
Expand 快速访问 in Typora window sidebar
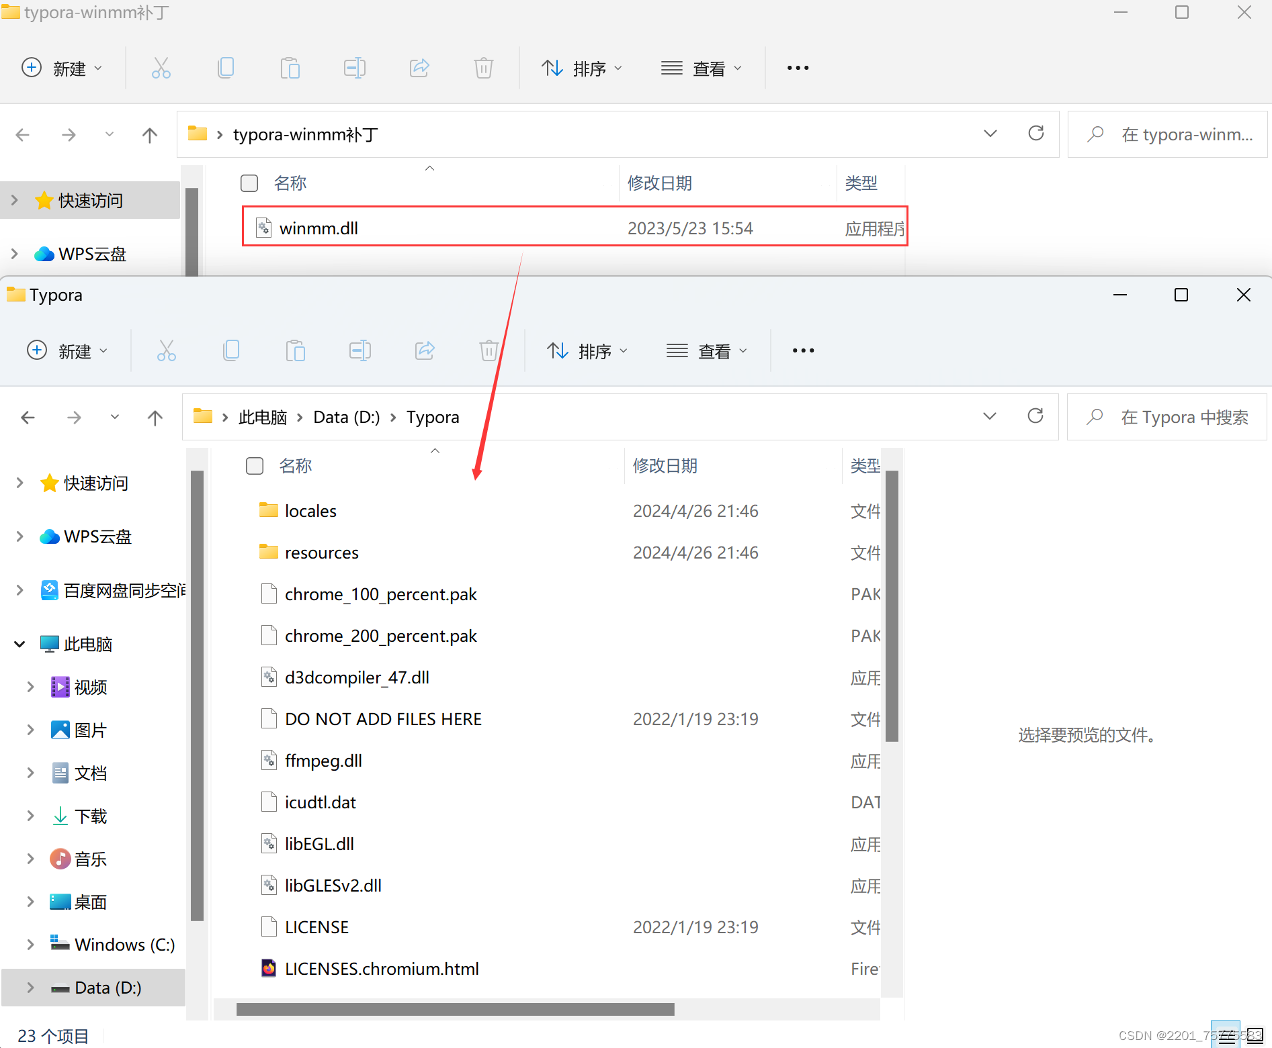pyautogui.click(x=19, y=483)
